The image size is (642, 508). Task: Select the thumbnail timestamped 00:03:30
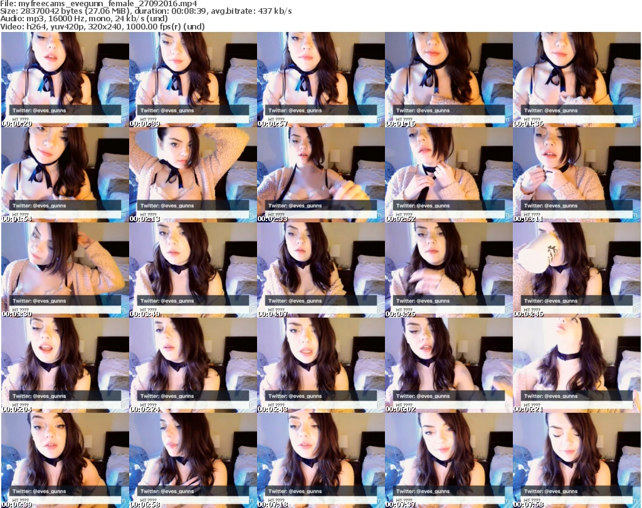(x=65, y=270)
